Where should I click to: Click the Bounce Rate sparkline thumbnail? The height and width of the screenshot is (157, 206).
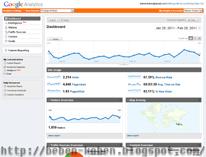[134, 77]
